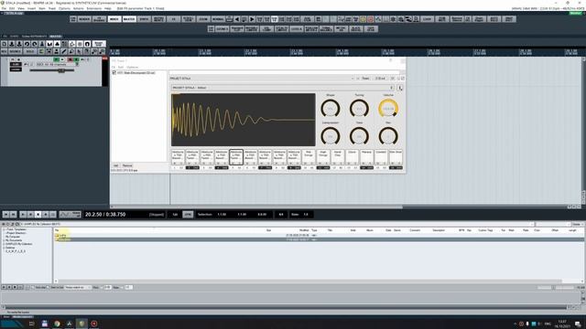Open the Options menu in menu bar
Image resolution: width=586 pixels, height=329 pixels.
64,8
